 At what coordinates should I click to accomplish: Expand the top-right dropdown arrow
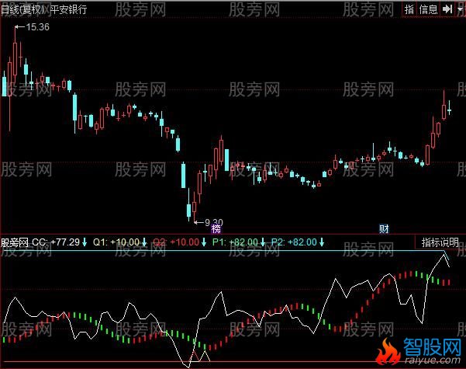tap(458, 9)
